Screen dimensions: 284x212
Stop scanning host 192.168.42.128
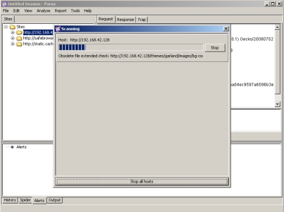215,48
